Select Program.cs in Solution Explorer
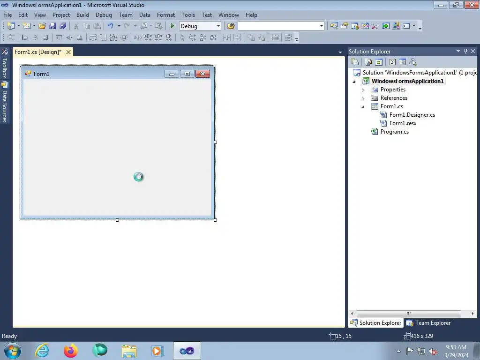 coord(395,132)
